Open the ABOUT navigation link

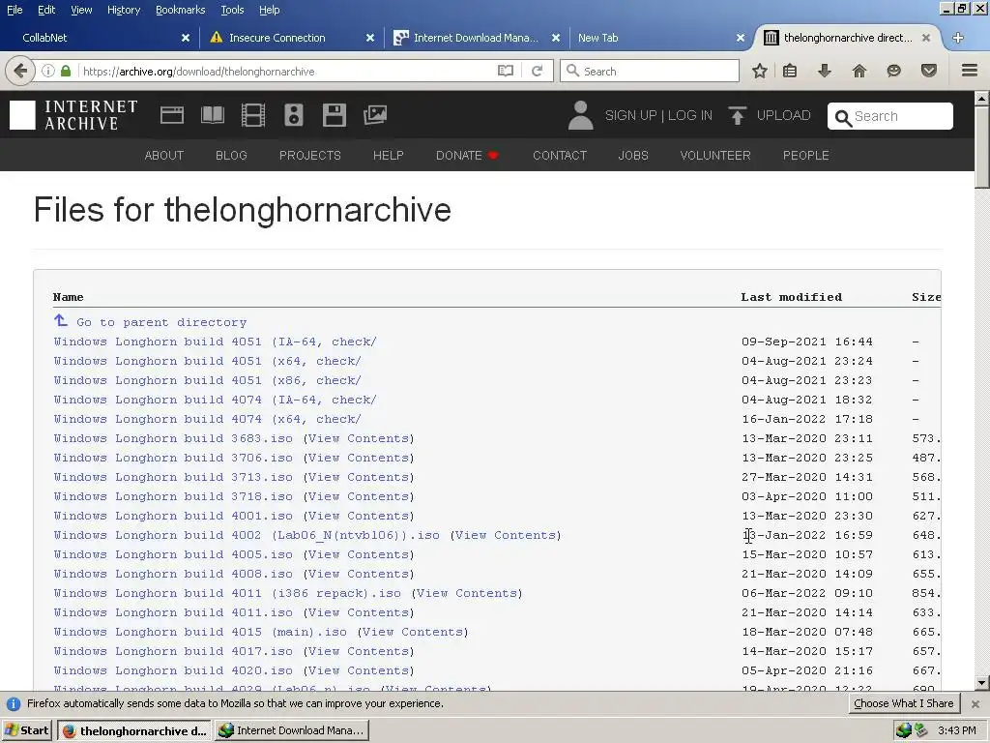click(164, 156)
